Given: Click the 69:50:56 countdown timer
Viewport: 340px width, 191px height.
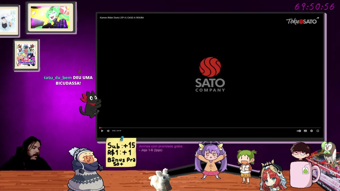Looking at the screenshot, I should tap(314, 7).
